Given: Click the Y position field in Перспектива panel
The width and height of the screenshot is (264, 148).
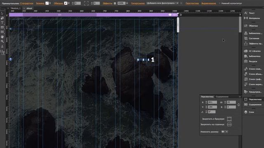Looking at the screenshot, I should coord(212,107).
